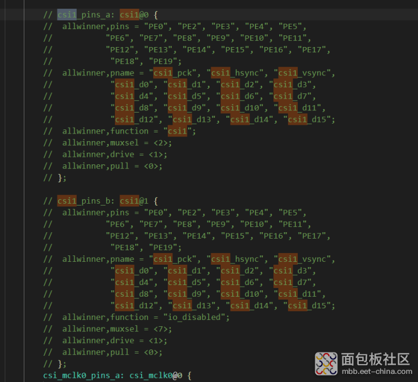Click "csi1_d0" in the csi1_pins_a block

coord(132,85)
